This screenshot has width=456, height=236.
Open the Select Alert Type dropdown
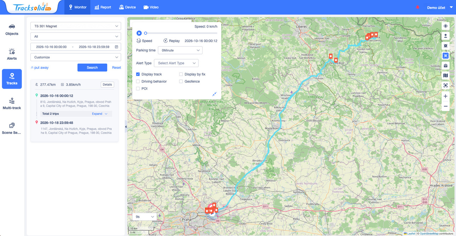point(176,63)
